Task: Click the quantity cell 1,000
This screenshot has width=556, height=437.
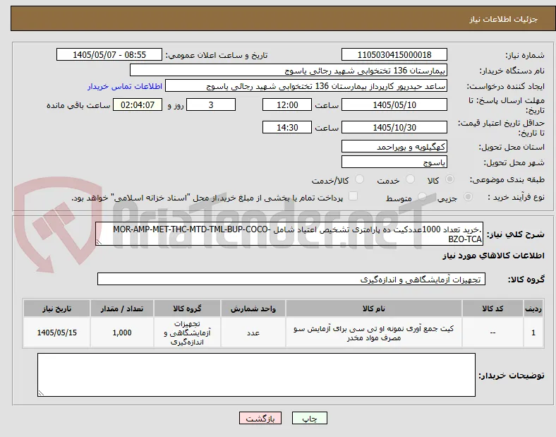Action: 122,333
